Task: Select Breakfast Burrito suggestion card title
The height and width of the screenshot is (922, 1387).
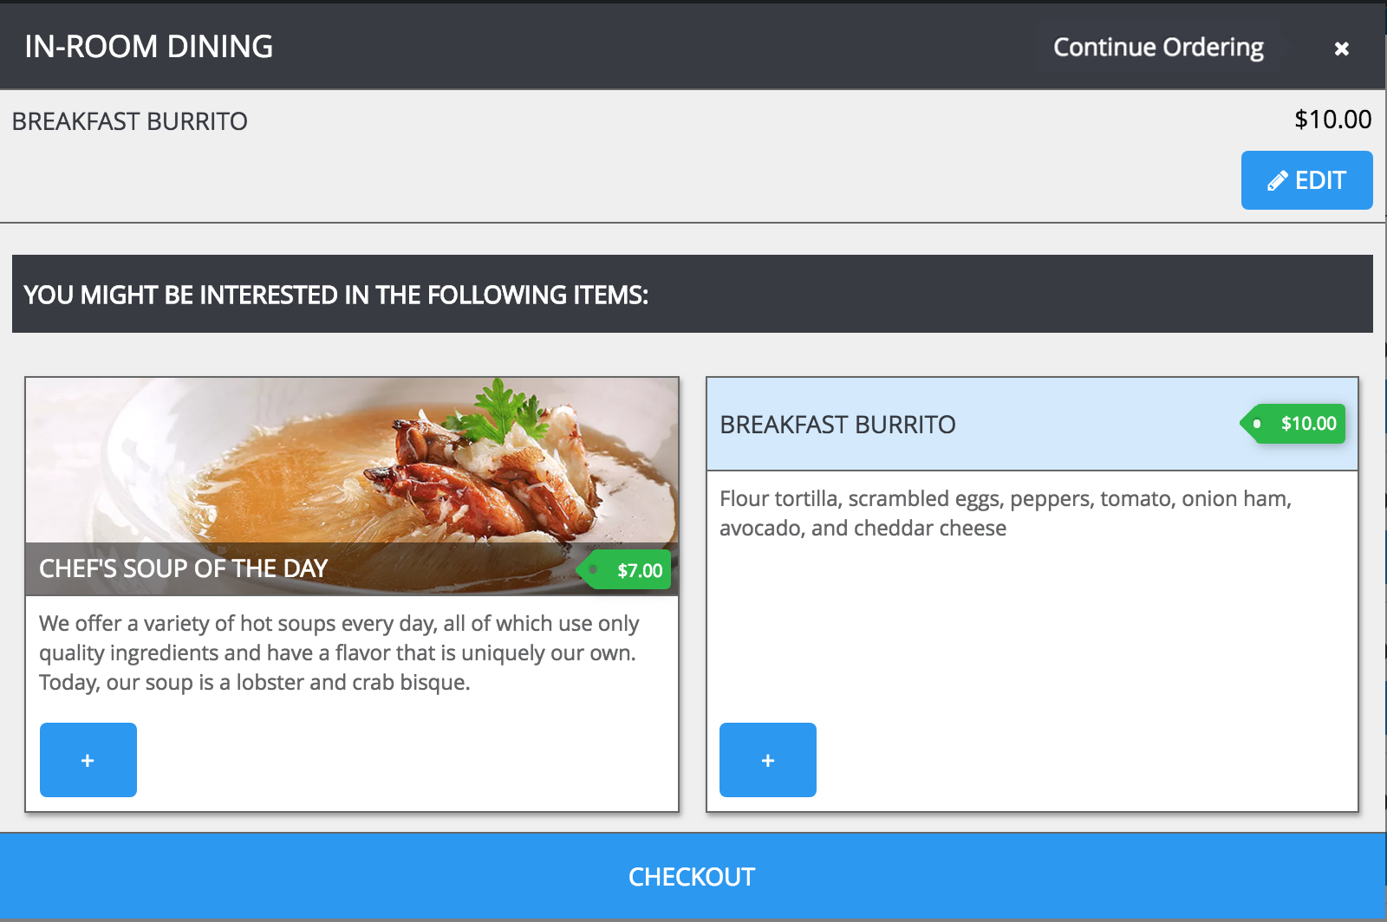Action: coord(837,425)
